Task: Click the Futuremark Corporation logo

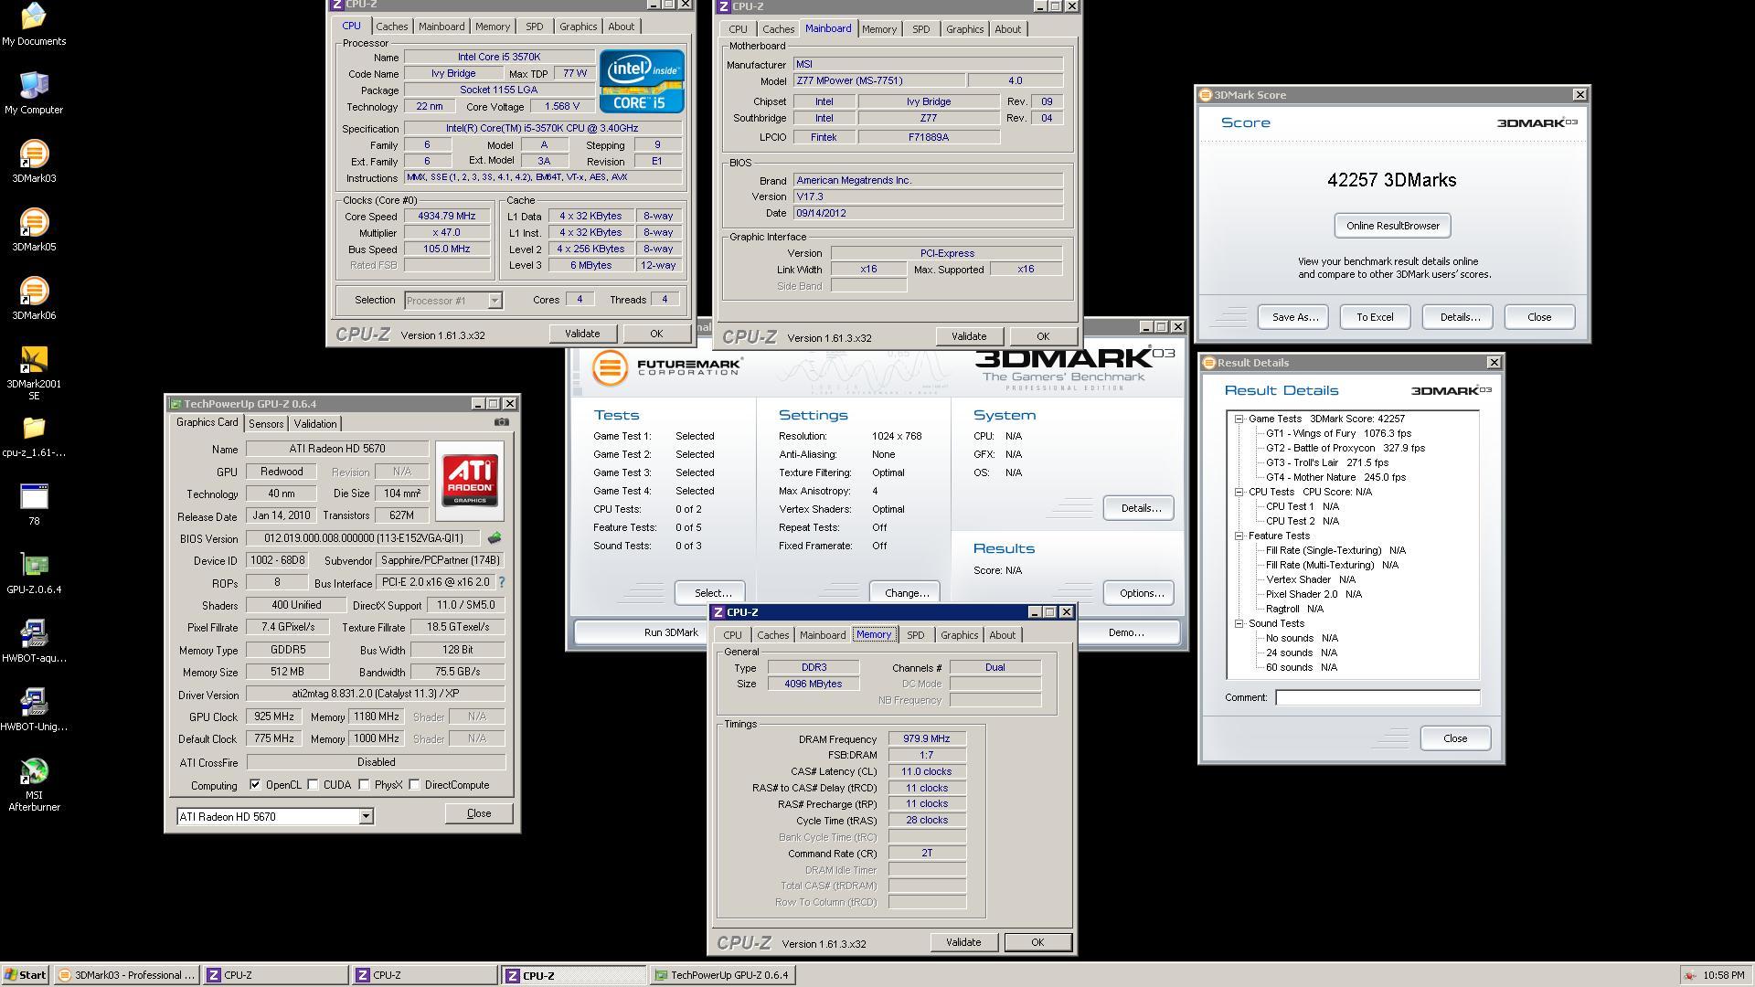Action: [666, 368]
